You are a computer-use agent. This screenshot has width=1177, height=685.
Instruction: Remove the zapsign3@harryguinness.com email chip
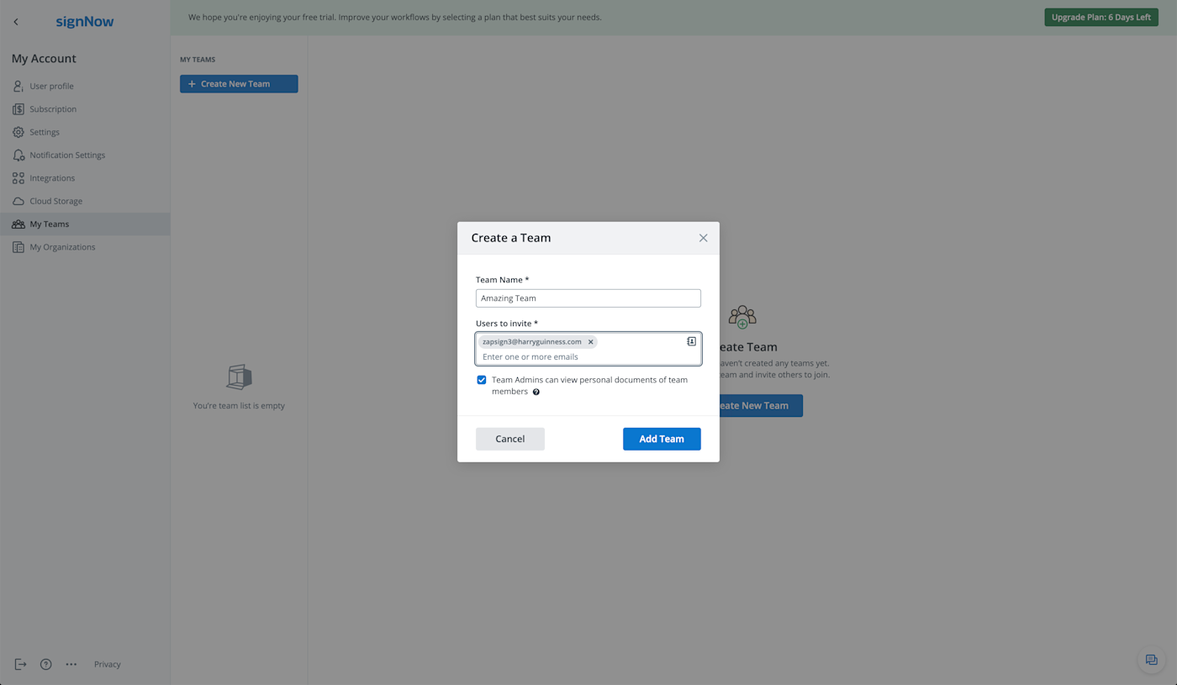point(590,342)
